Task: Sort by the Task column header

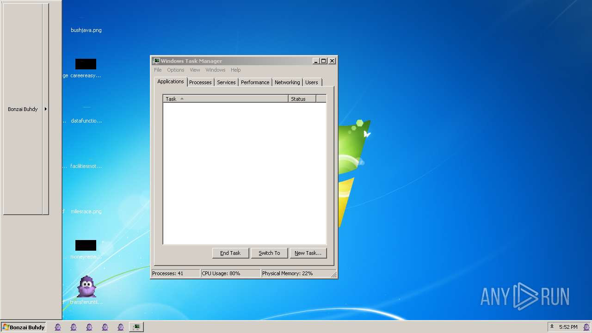Action: tap(226, 99)
